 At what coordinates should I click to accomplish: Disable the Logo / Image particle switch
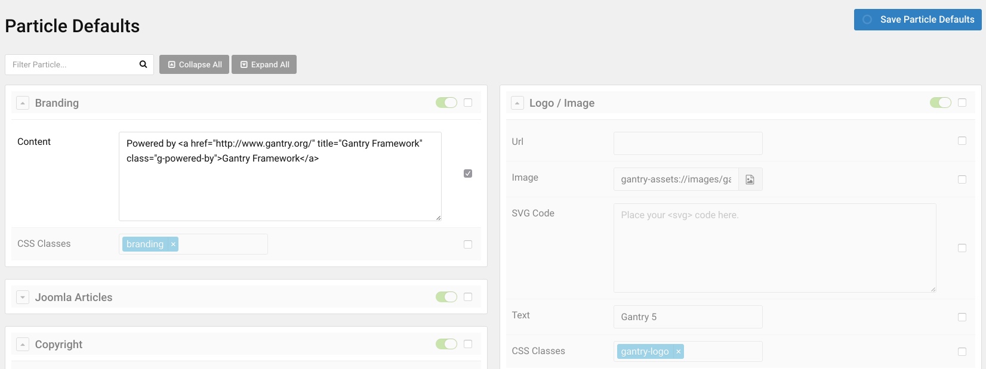tap(940, 103)
